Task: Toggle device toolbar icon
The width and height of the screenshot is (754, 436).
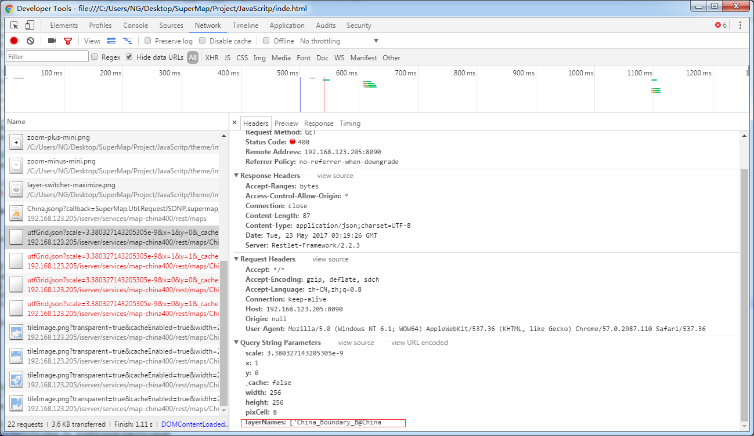Action: point(30,25)
